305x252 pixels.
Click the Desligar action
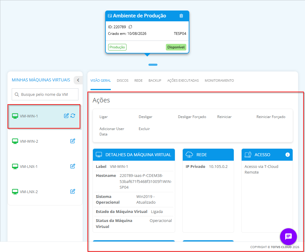point(145,117)
